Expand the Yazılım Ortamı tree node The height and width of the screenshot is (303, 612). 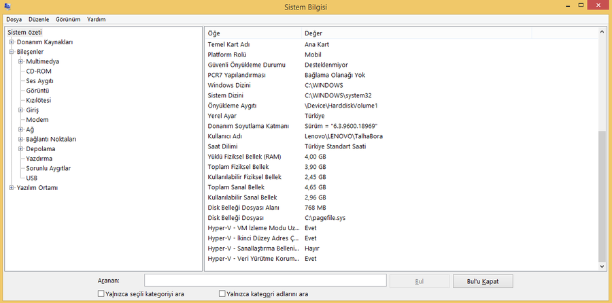click(11, 188)
